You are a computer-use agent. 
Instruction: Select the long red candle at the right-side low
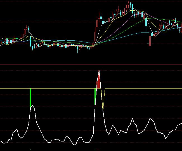coord(150,41)
